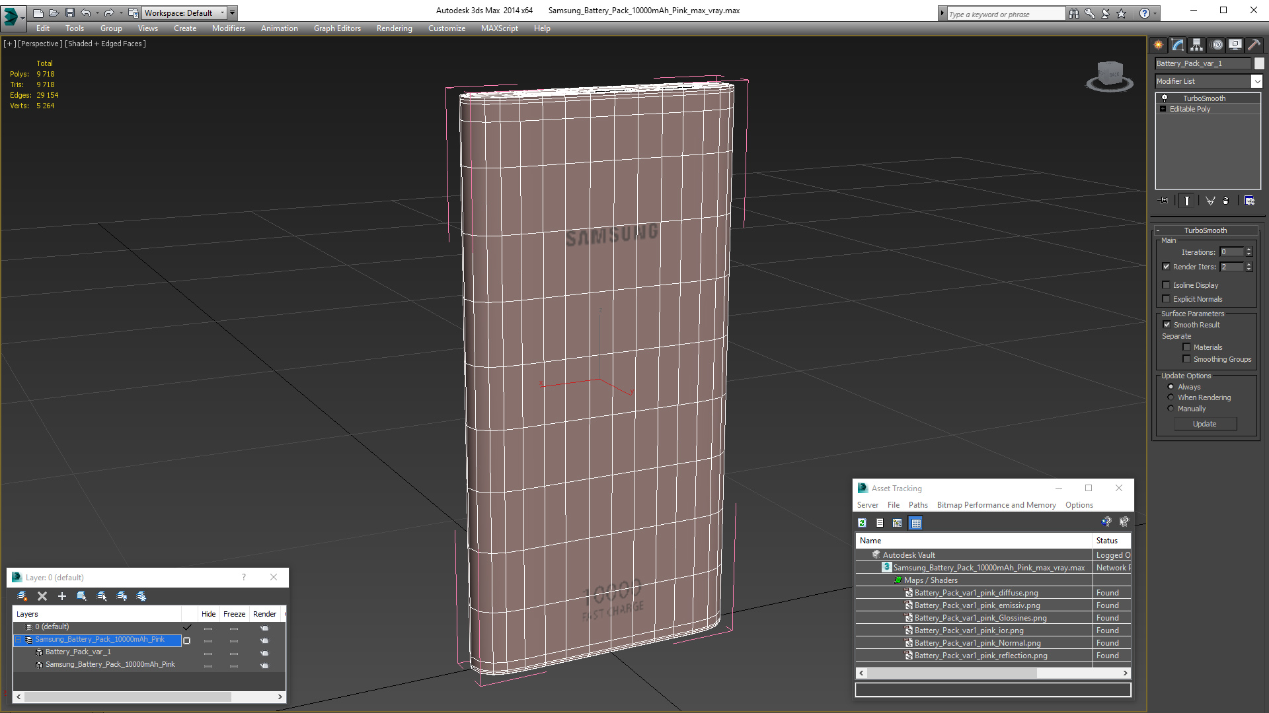Enable Separate by Materials checkbox

tap(1186, 347)
